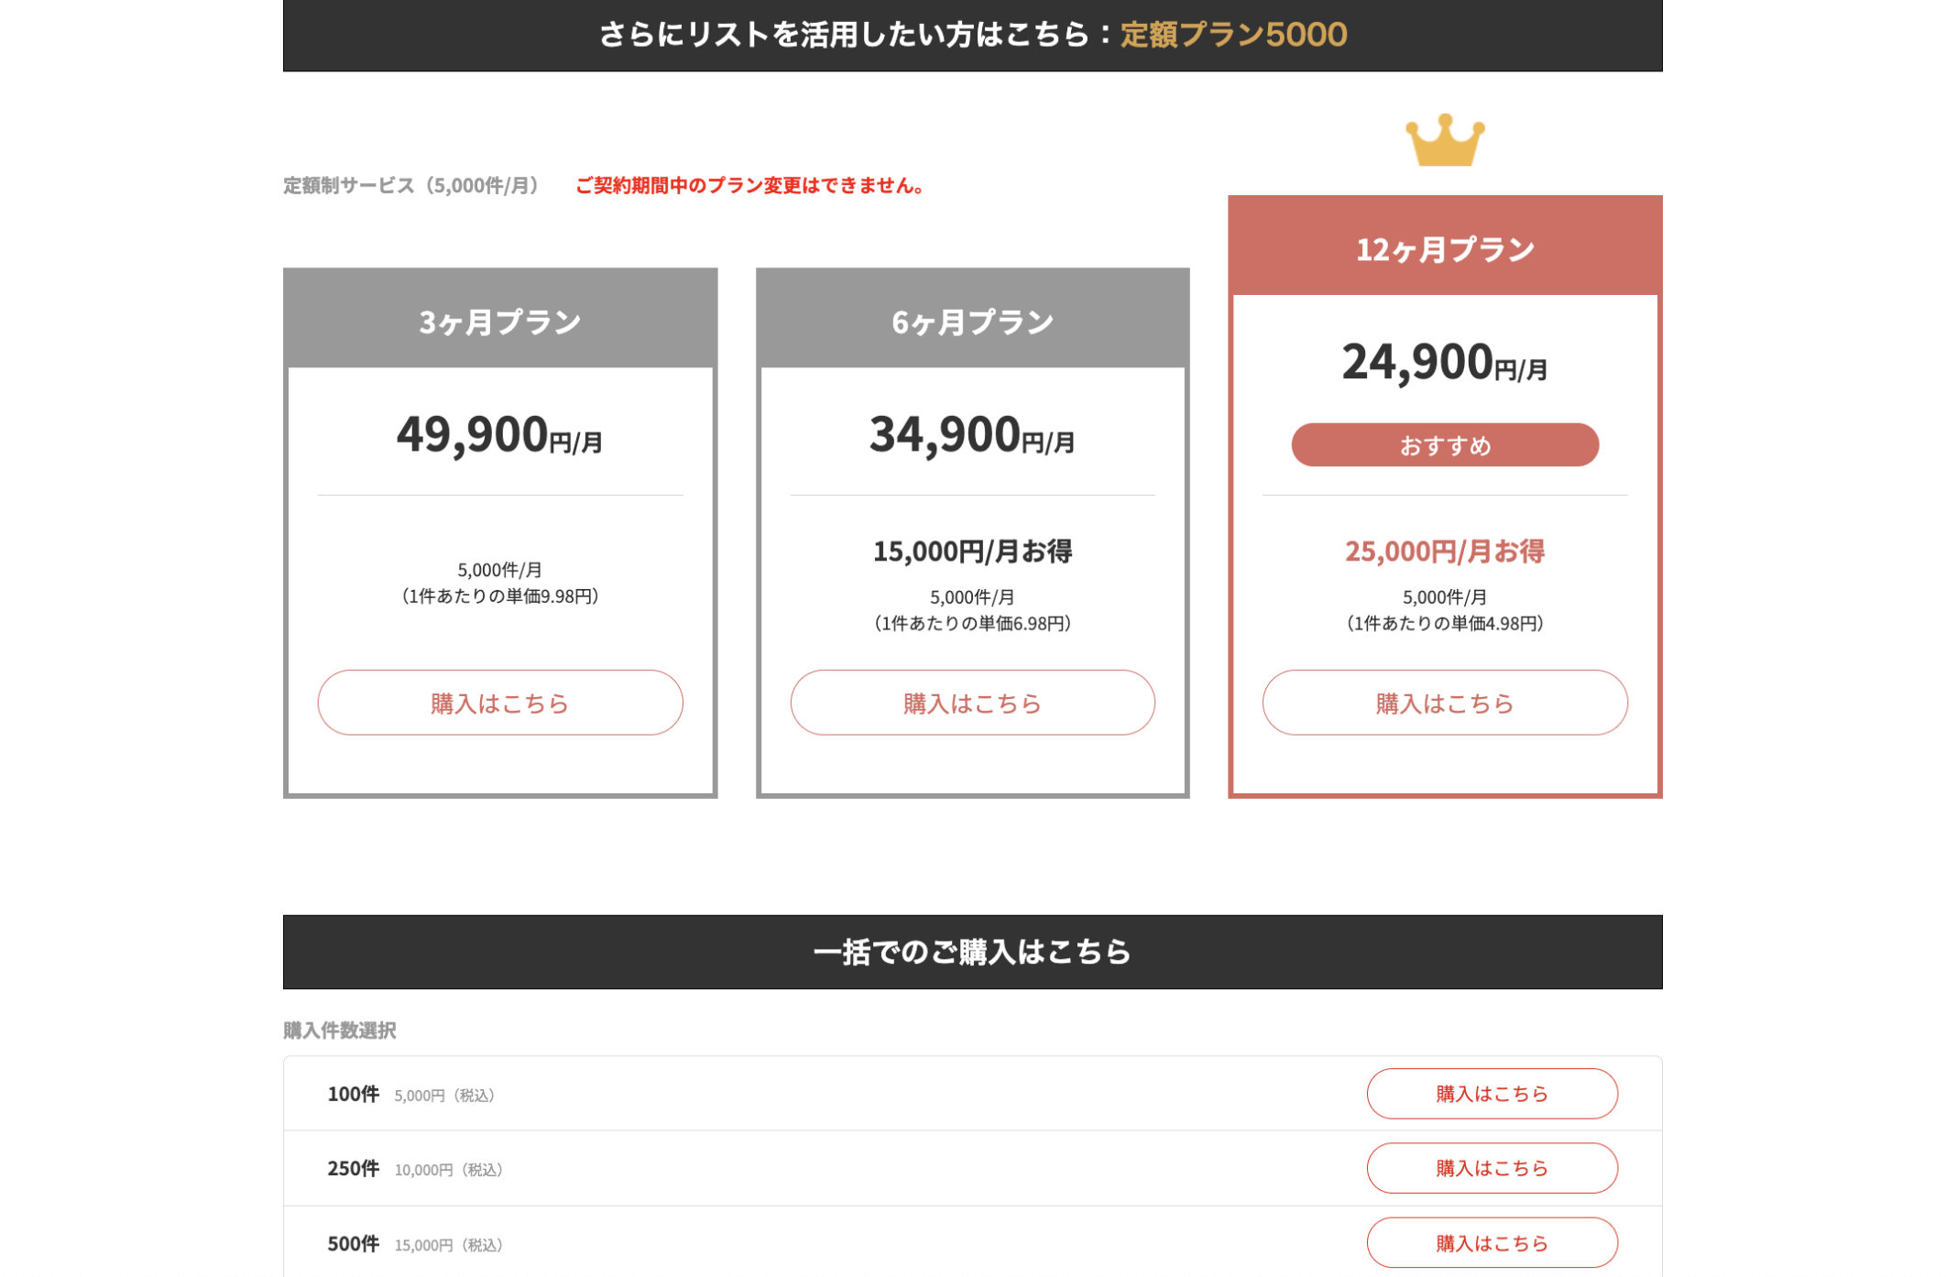
Task: Click the 34,900円/月 price
Action: tap(972, 435)
